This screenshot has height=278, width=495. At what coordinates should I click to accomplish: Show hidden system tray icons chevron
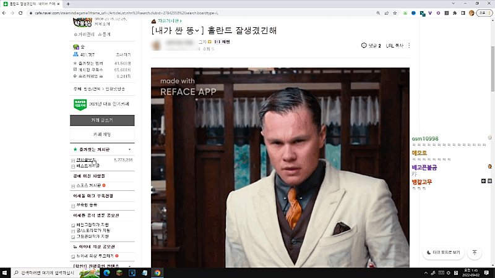[x=426, y=273]
